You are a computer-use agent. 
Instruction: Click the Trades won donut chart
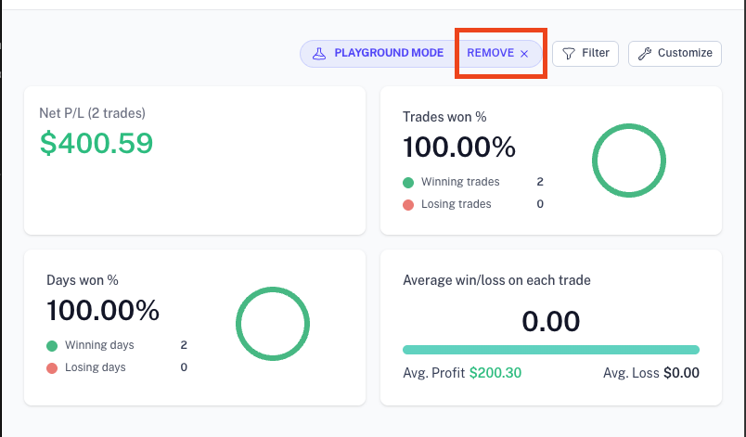(629, 161)
